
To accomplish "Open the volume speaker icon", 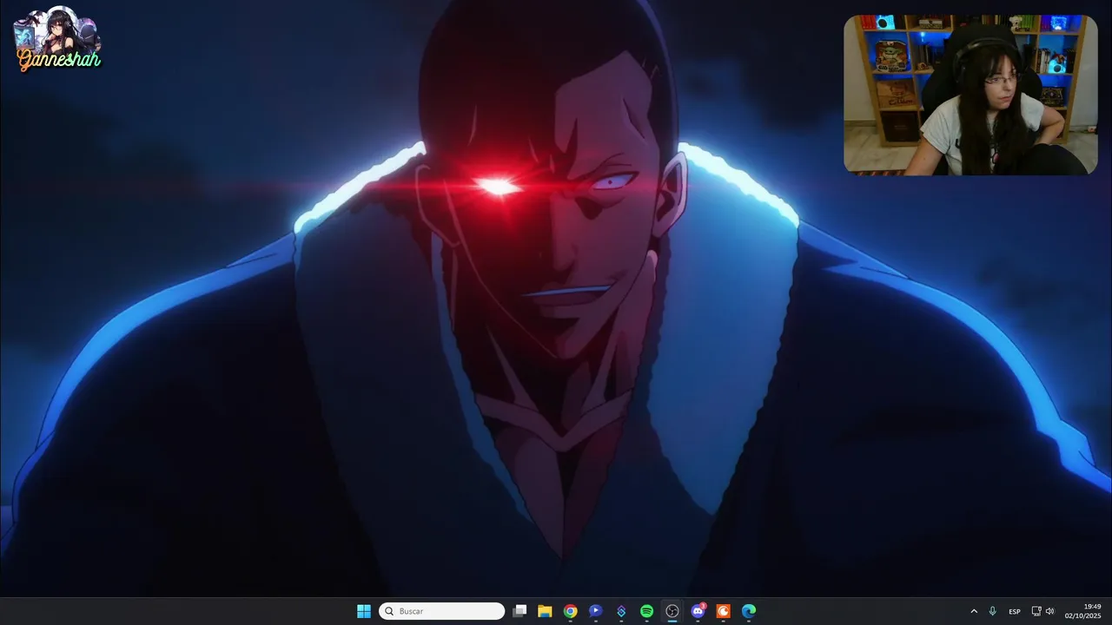I will click(x=1049, y=611).
